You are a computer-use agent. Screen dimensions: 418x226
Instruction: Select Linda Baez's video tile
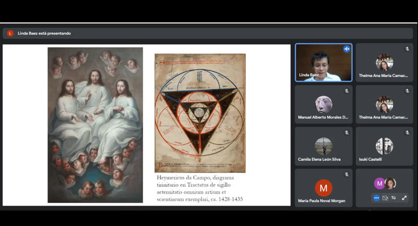pos(323,63)
